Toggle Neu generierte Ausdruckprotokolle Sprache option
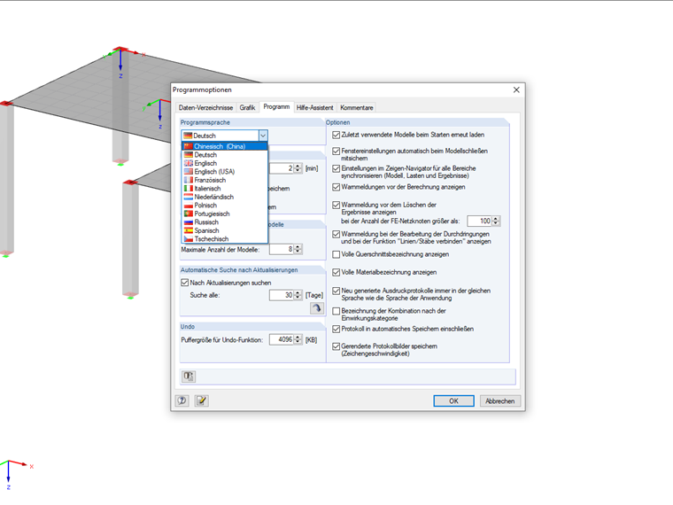Image resolution: width=673 pixels, height=505 pixels. (x=336, y=291)
